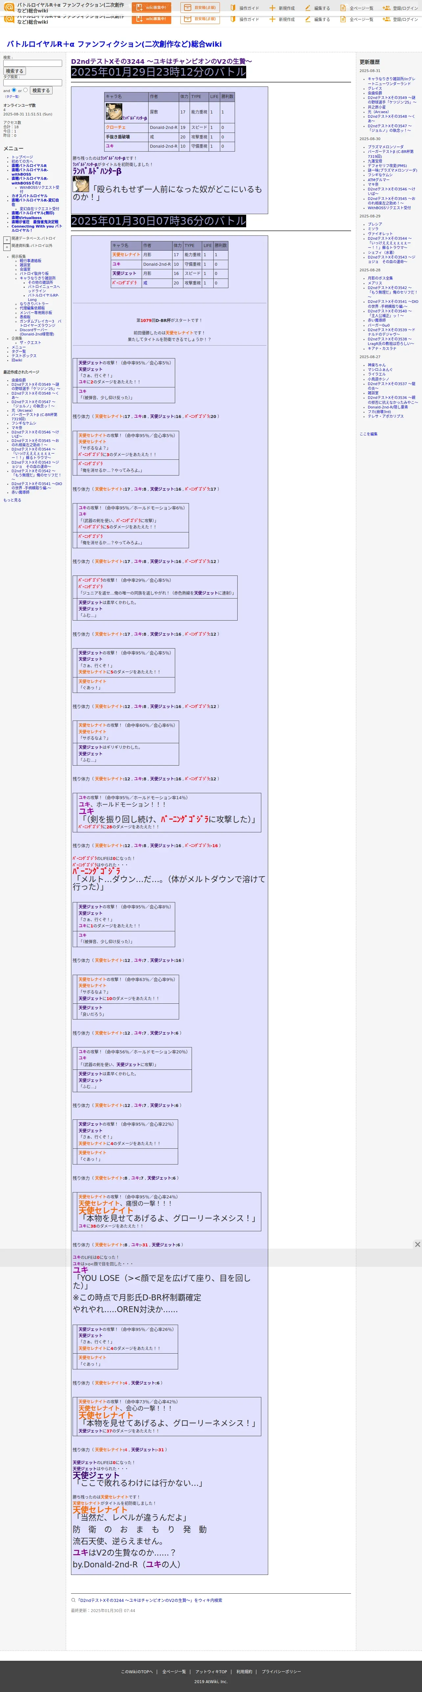Viewport: 422px width, 1692px height.
Task: Open マキ奈 in recently created pages
Action: coord(16,428)
